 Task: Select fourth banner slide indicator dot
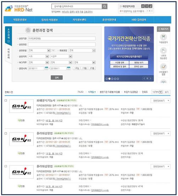115,79
